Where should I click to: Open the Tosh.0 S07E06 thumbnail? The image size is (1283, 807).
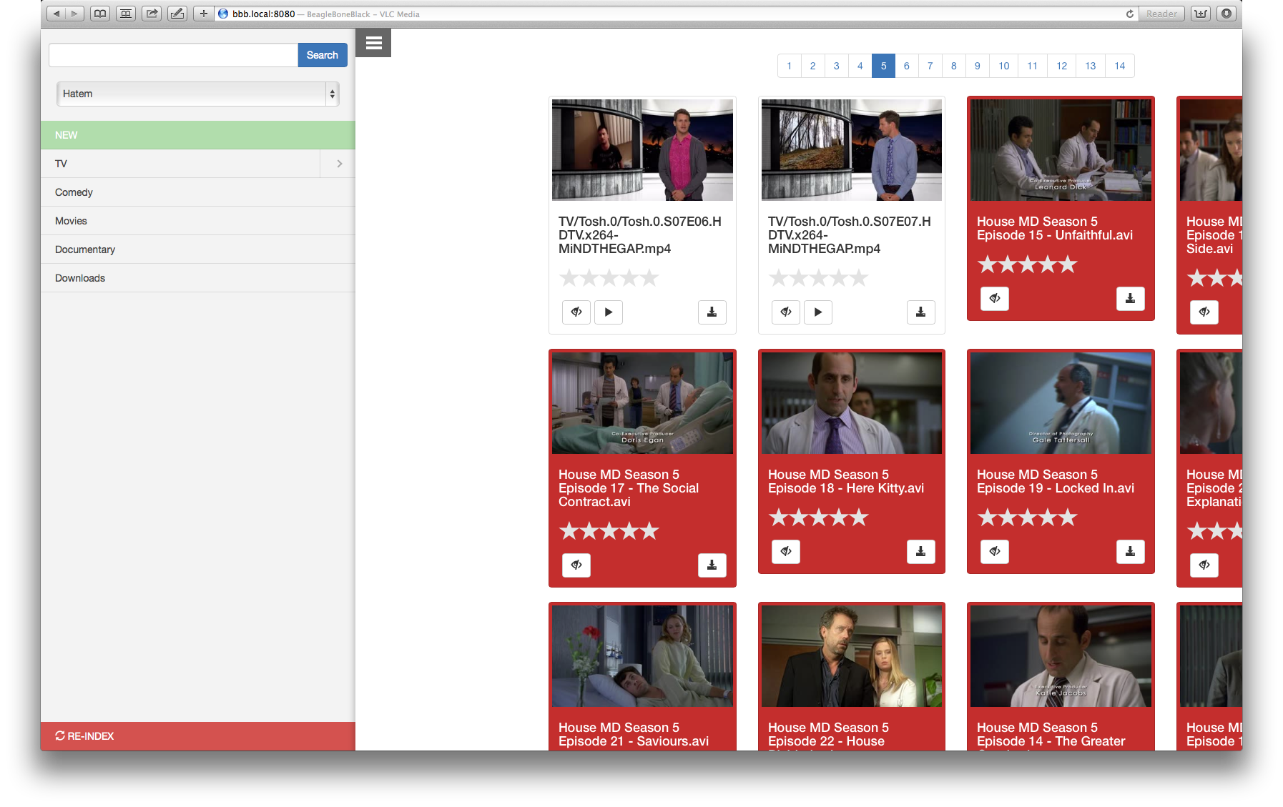(x=642, y=150)
